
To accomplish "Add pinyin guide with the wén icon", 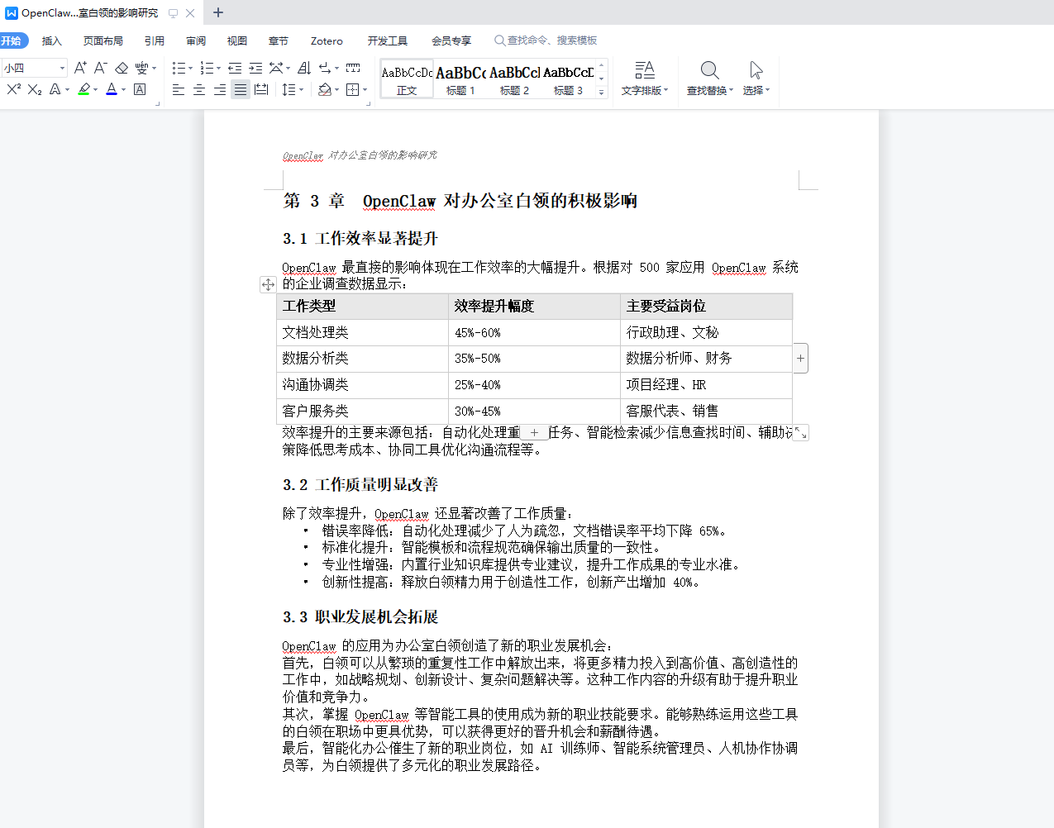I will (x=141, y=68).
